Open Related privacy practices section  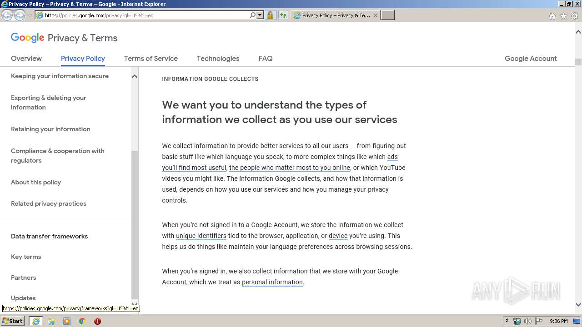49,203
